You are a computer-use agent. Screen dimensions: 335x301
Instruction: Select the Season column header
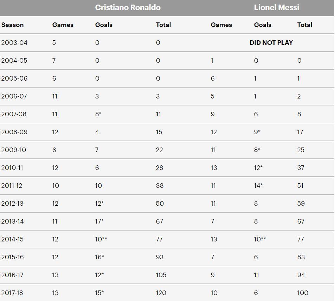click(x=13, y=25)
